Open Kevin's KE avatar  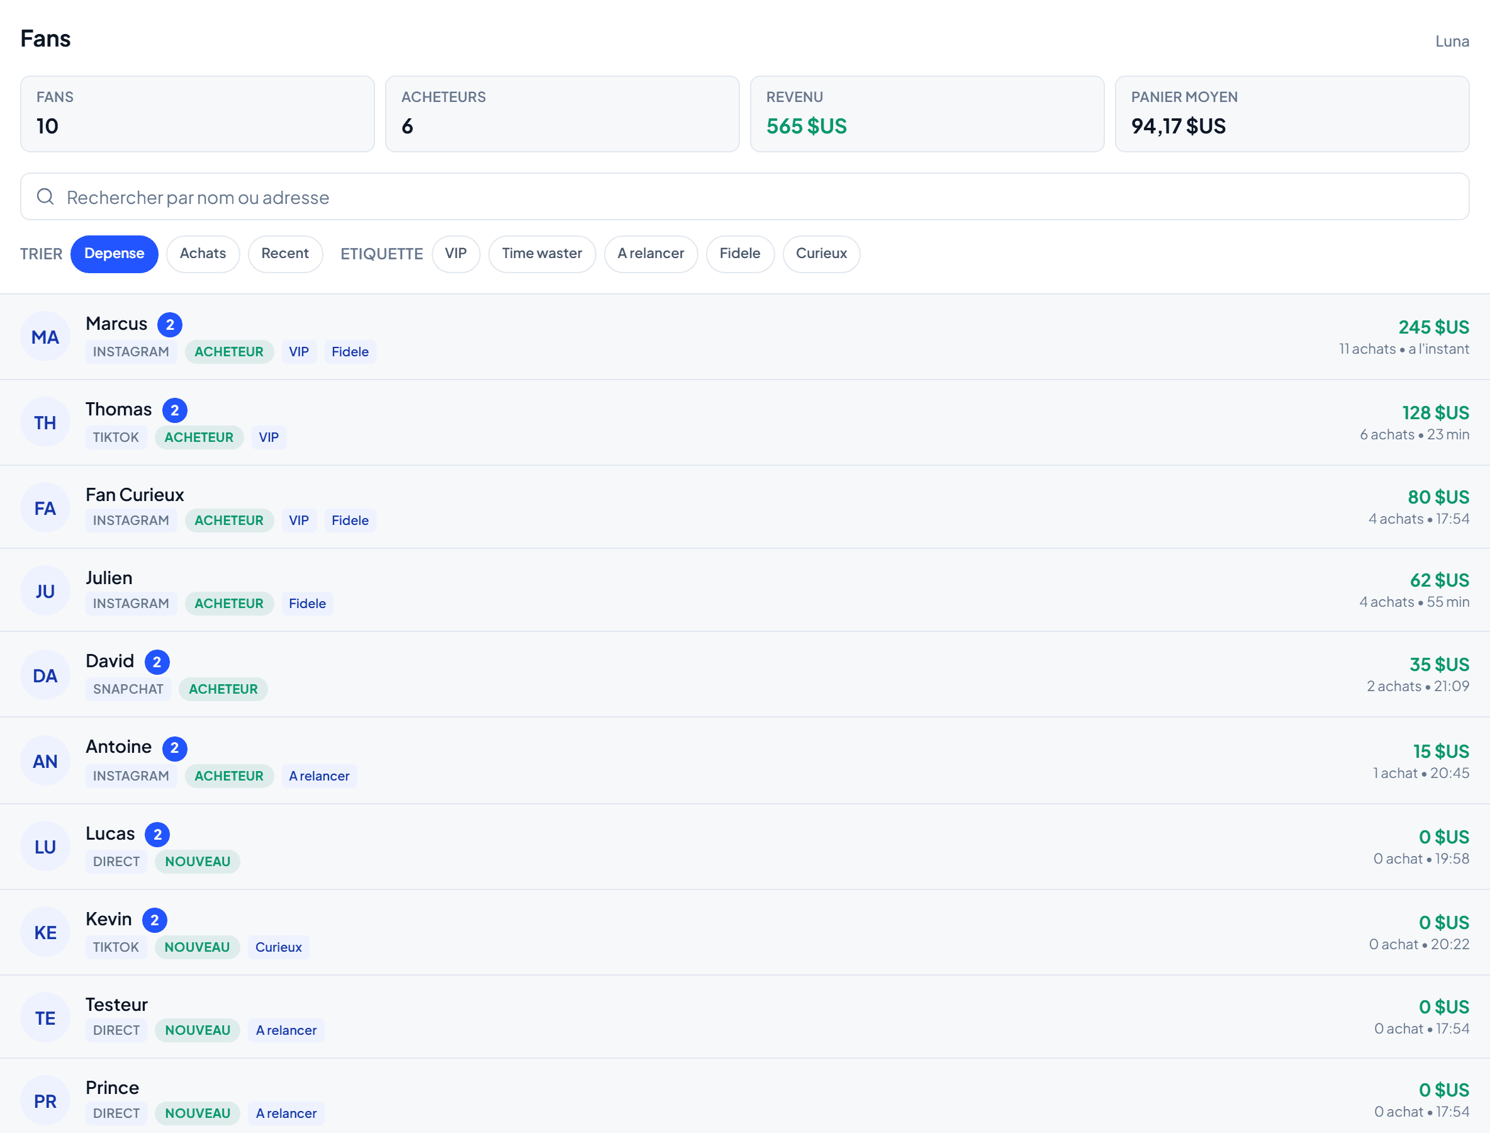[x=45, y=932]
